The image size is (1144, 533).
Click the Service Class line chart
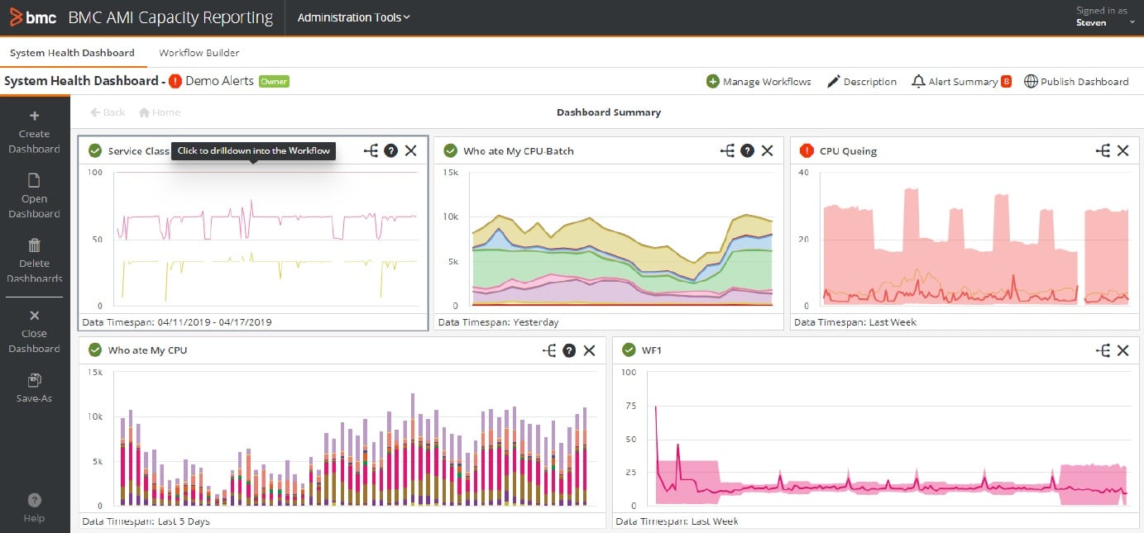[254, 240]
